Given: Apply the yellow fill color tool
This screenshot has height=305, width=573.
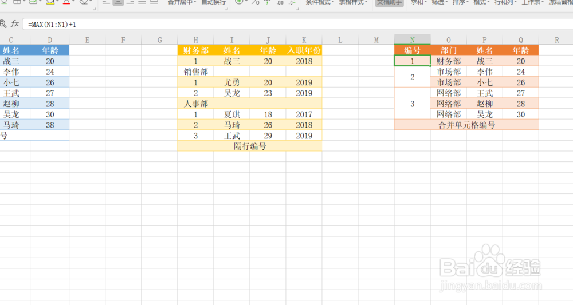Looking at the screenshot, I should [x=50, y=2].
